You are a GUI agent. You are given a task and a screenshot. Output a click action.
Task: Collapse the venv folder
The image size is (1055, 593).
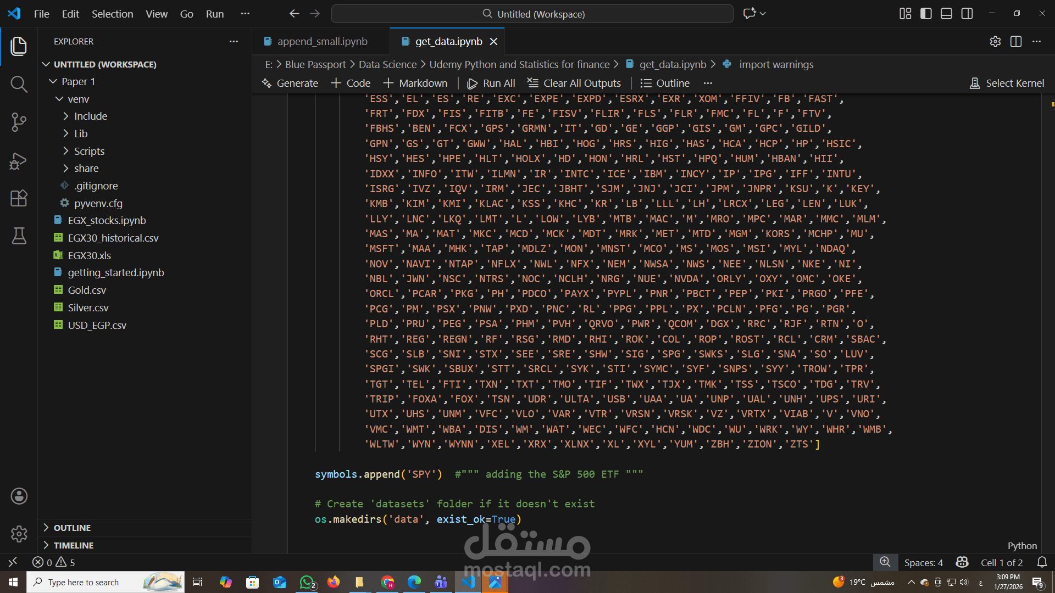pyautogui.click(x=78, y=99)
